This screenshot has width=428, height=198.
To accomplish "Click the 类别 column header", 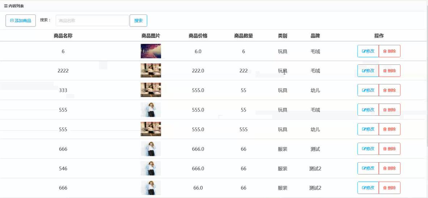I will coord(283,36).
